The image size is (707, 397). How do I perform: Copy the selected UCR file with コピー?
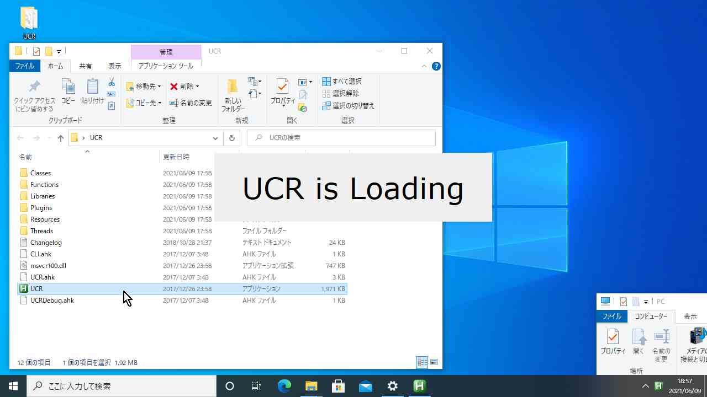68,93
